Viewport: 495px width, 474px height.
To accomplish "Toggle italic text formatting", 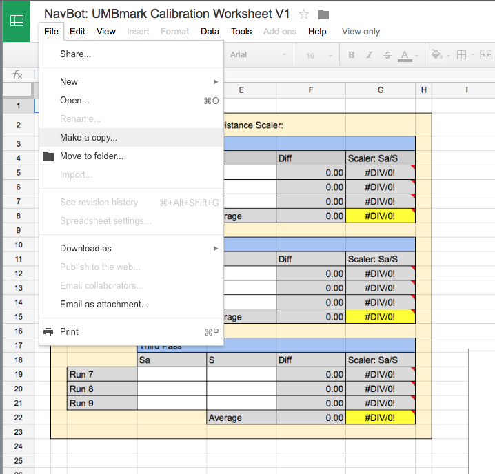I will 370,55.
